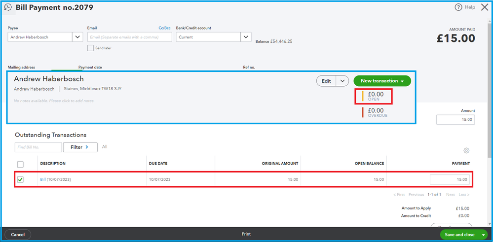The width and height of the screenshot is (493, 242).
Task: Click the DUE DATE column header
Action: 158,164
